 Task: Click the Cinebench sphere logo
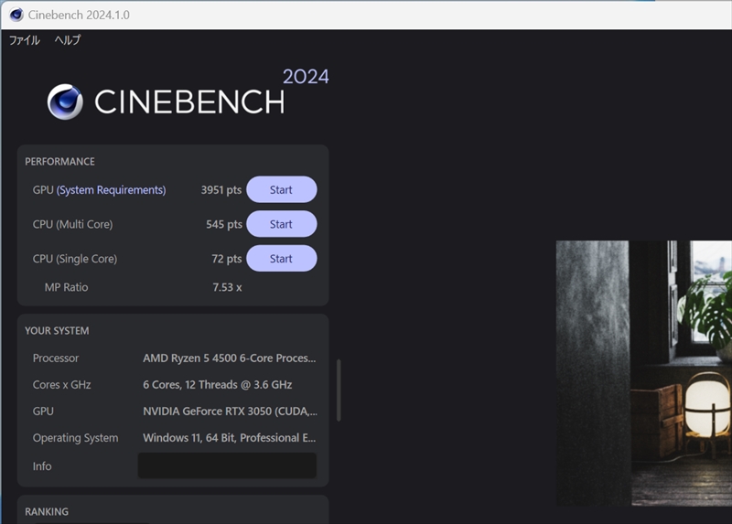click(65, 102)
